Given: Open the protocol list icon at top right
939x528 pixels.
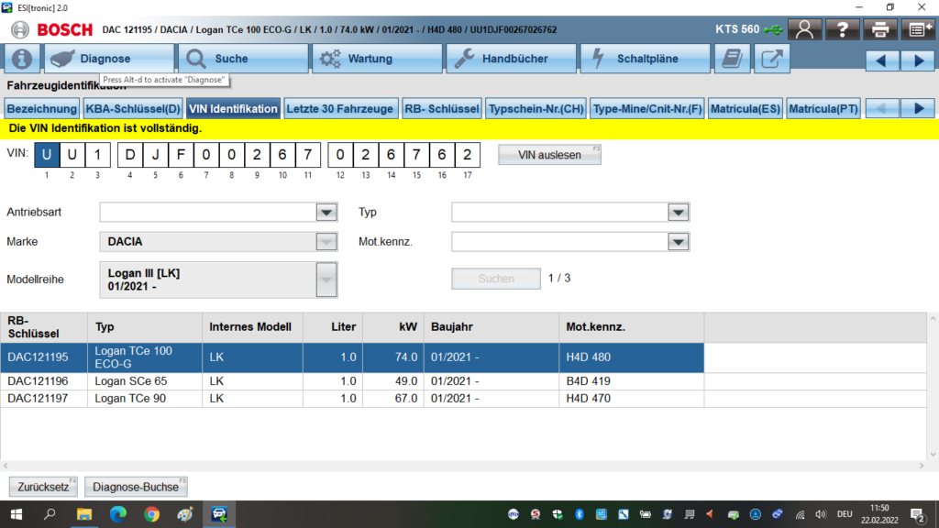Looking at the screenshot, I should [917, 29].
